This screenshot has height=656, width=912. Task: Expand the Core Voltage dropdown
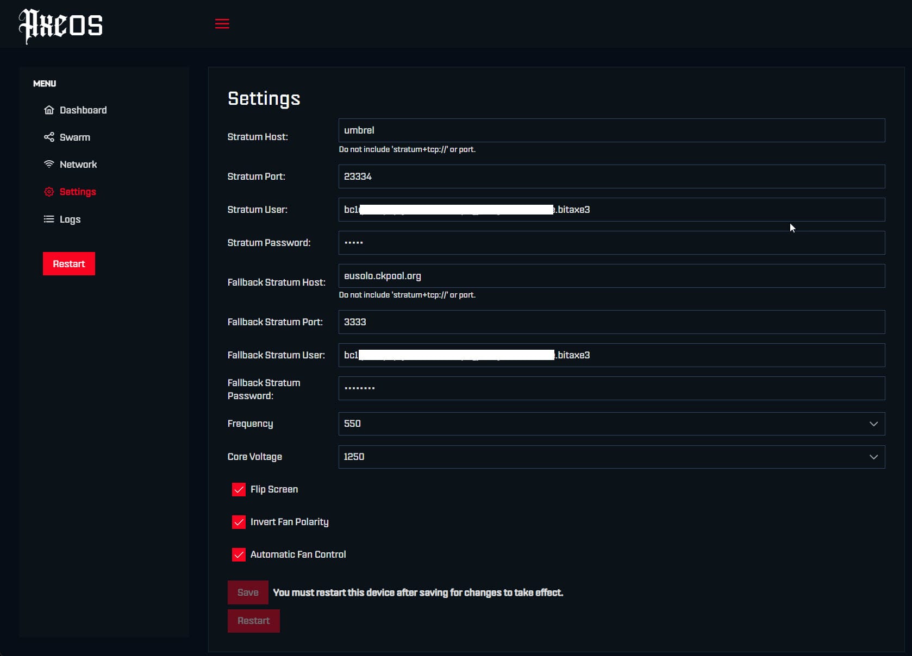(611, 457)
